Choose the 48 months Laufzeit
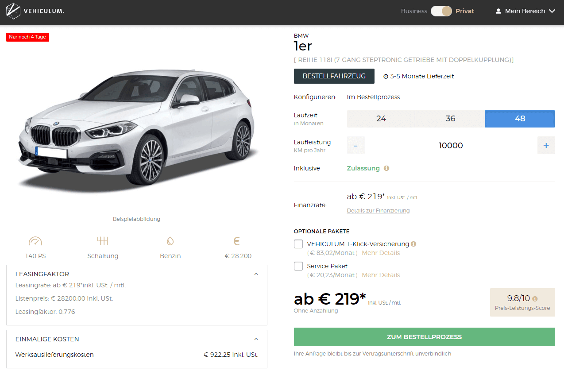564x375 pixels. 520,119
